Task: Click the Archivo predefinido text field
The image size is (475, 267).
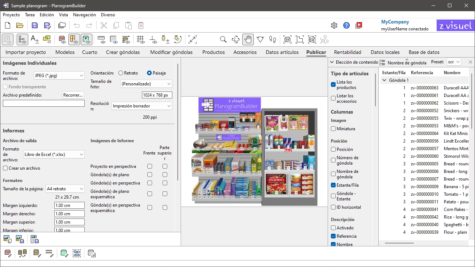Action: click(44, 103)
